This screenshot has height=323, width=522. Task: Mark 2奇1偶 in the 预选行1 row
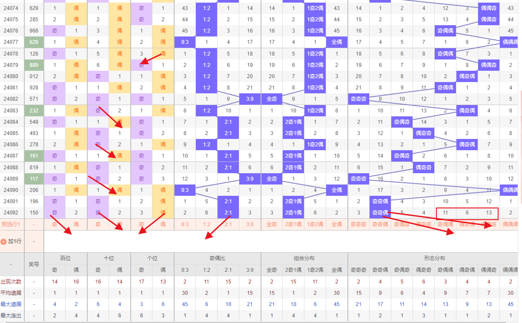[x=293, y=224]
